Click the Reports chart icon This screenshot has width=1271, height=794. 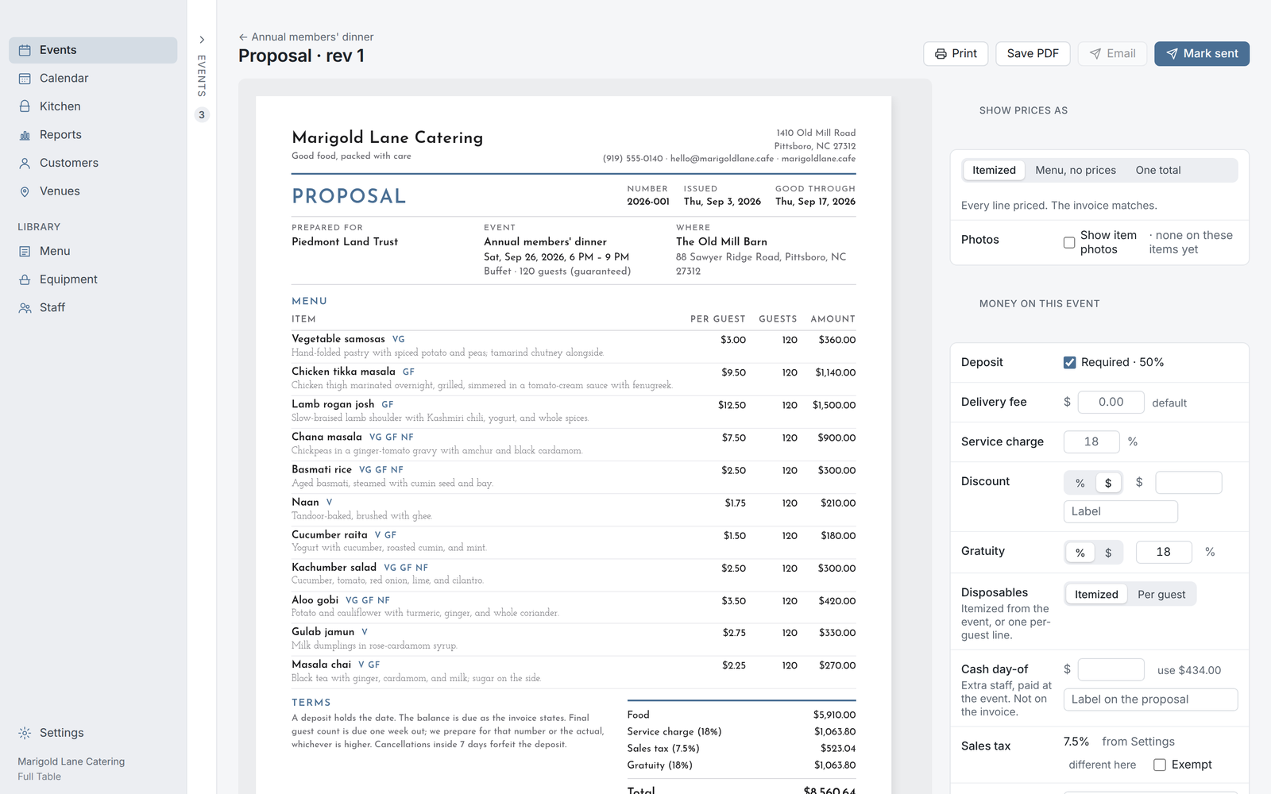tap(25, 135)
